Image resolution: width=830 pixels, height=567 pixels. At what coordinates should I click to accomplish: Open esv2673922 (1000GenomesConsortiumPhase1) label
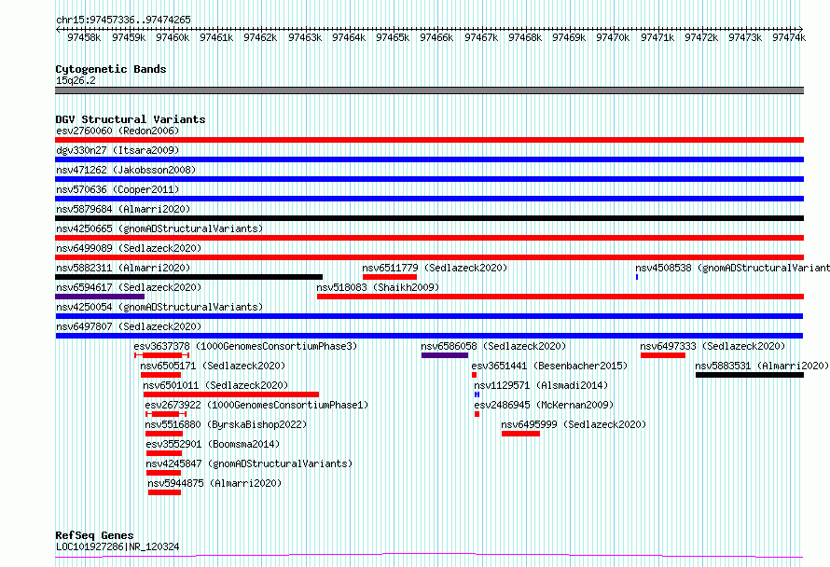(256, 405)
